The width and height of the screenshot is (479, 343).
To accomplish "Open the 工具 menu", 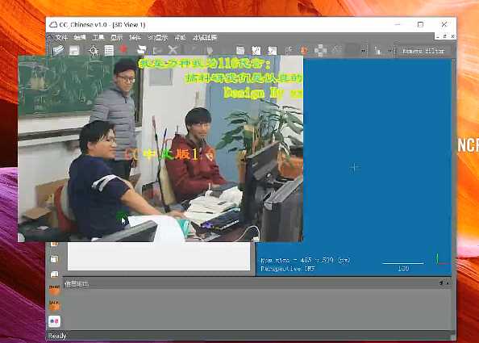I will click(98, 38).
